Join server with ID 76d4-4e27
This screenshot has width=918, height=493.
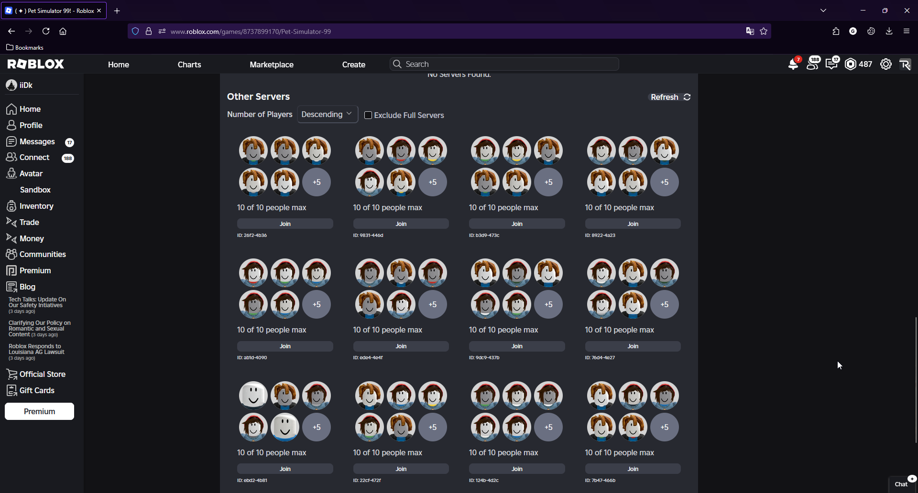[633, 346]
